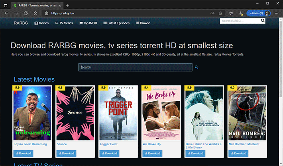Open the Latest Episodes nav menu

point(116,23)
